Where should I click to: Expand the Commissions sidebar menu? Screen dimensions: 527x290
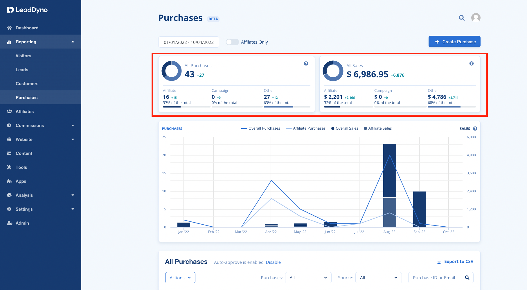[x=41, y=126]
